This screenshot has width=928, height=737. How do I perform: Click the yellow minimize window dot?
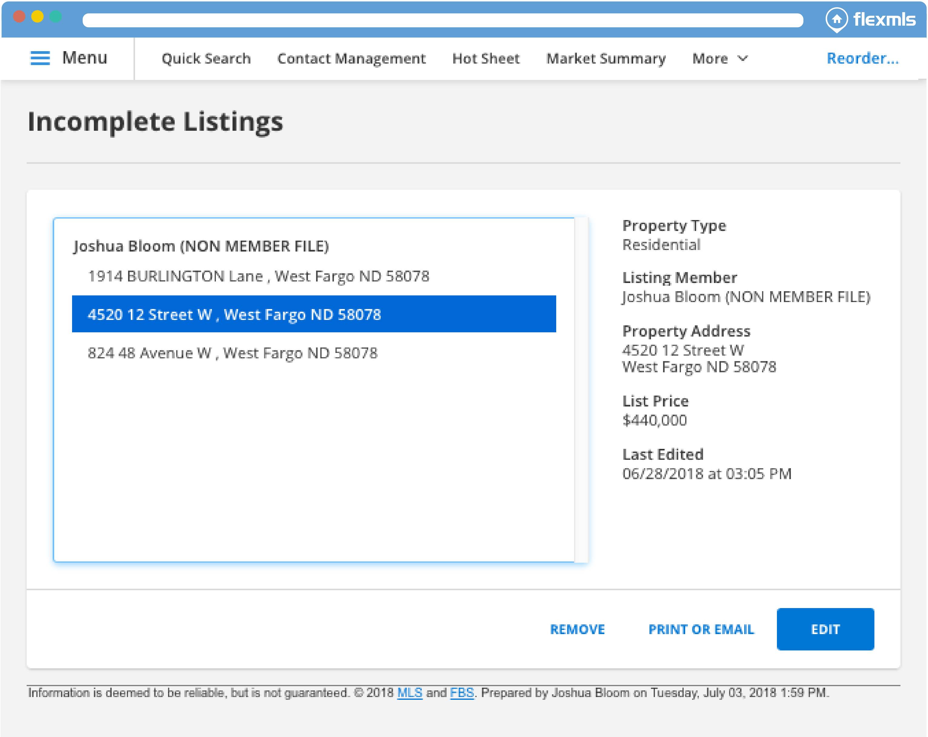(x=38, y=17)
